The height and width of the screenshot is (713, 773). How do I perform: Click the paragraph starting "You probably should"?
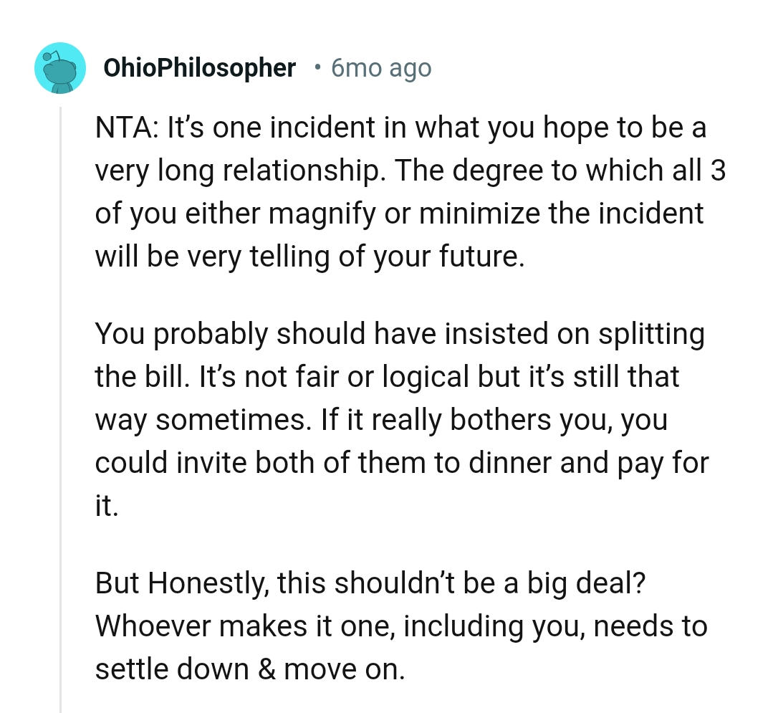(401, 419)
